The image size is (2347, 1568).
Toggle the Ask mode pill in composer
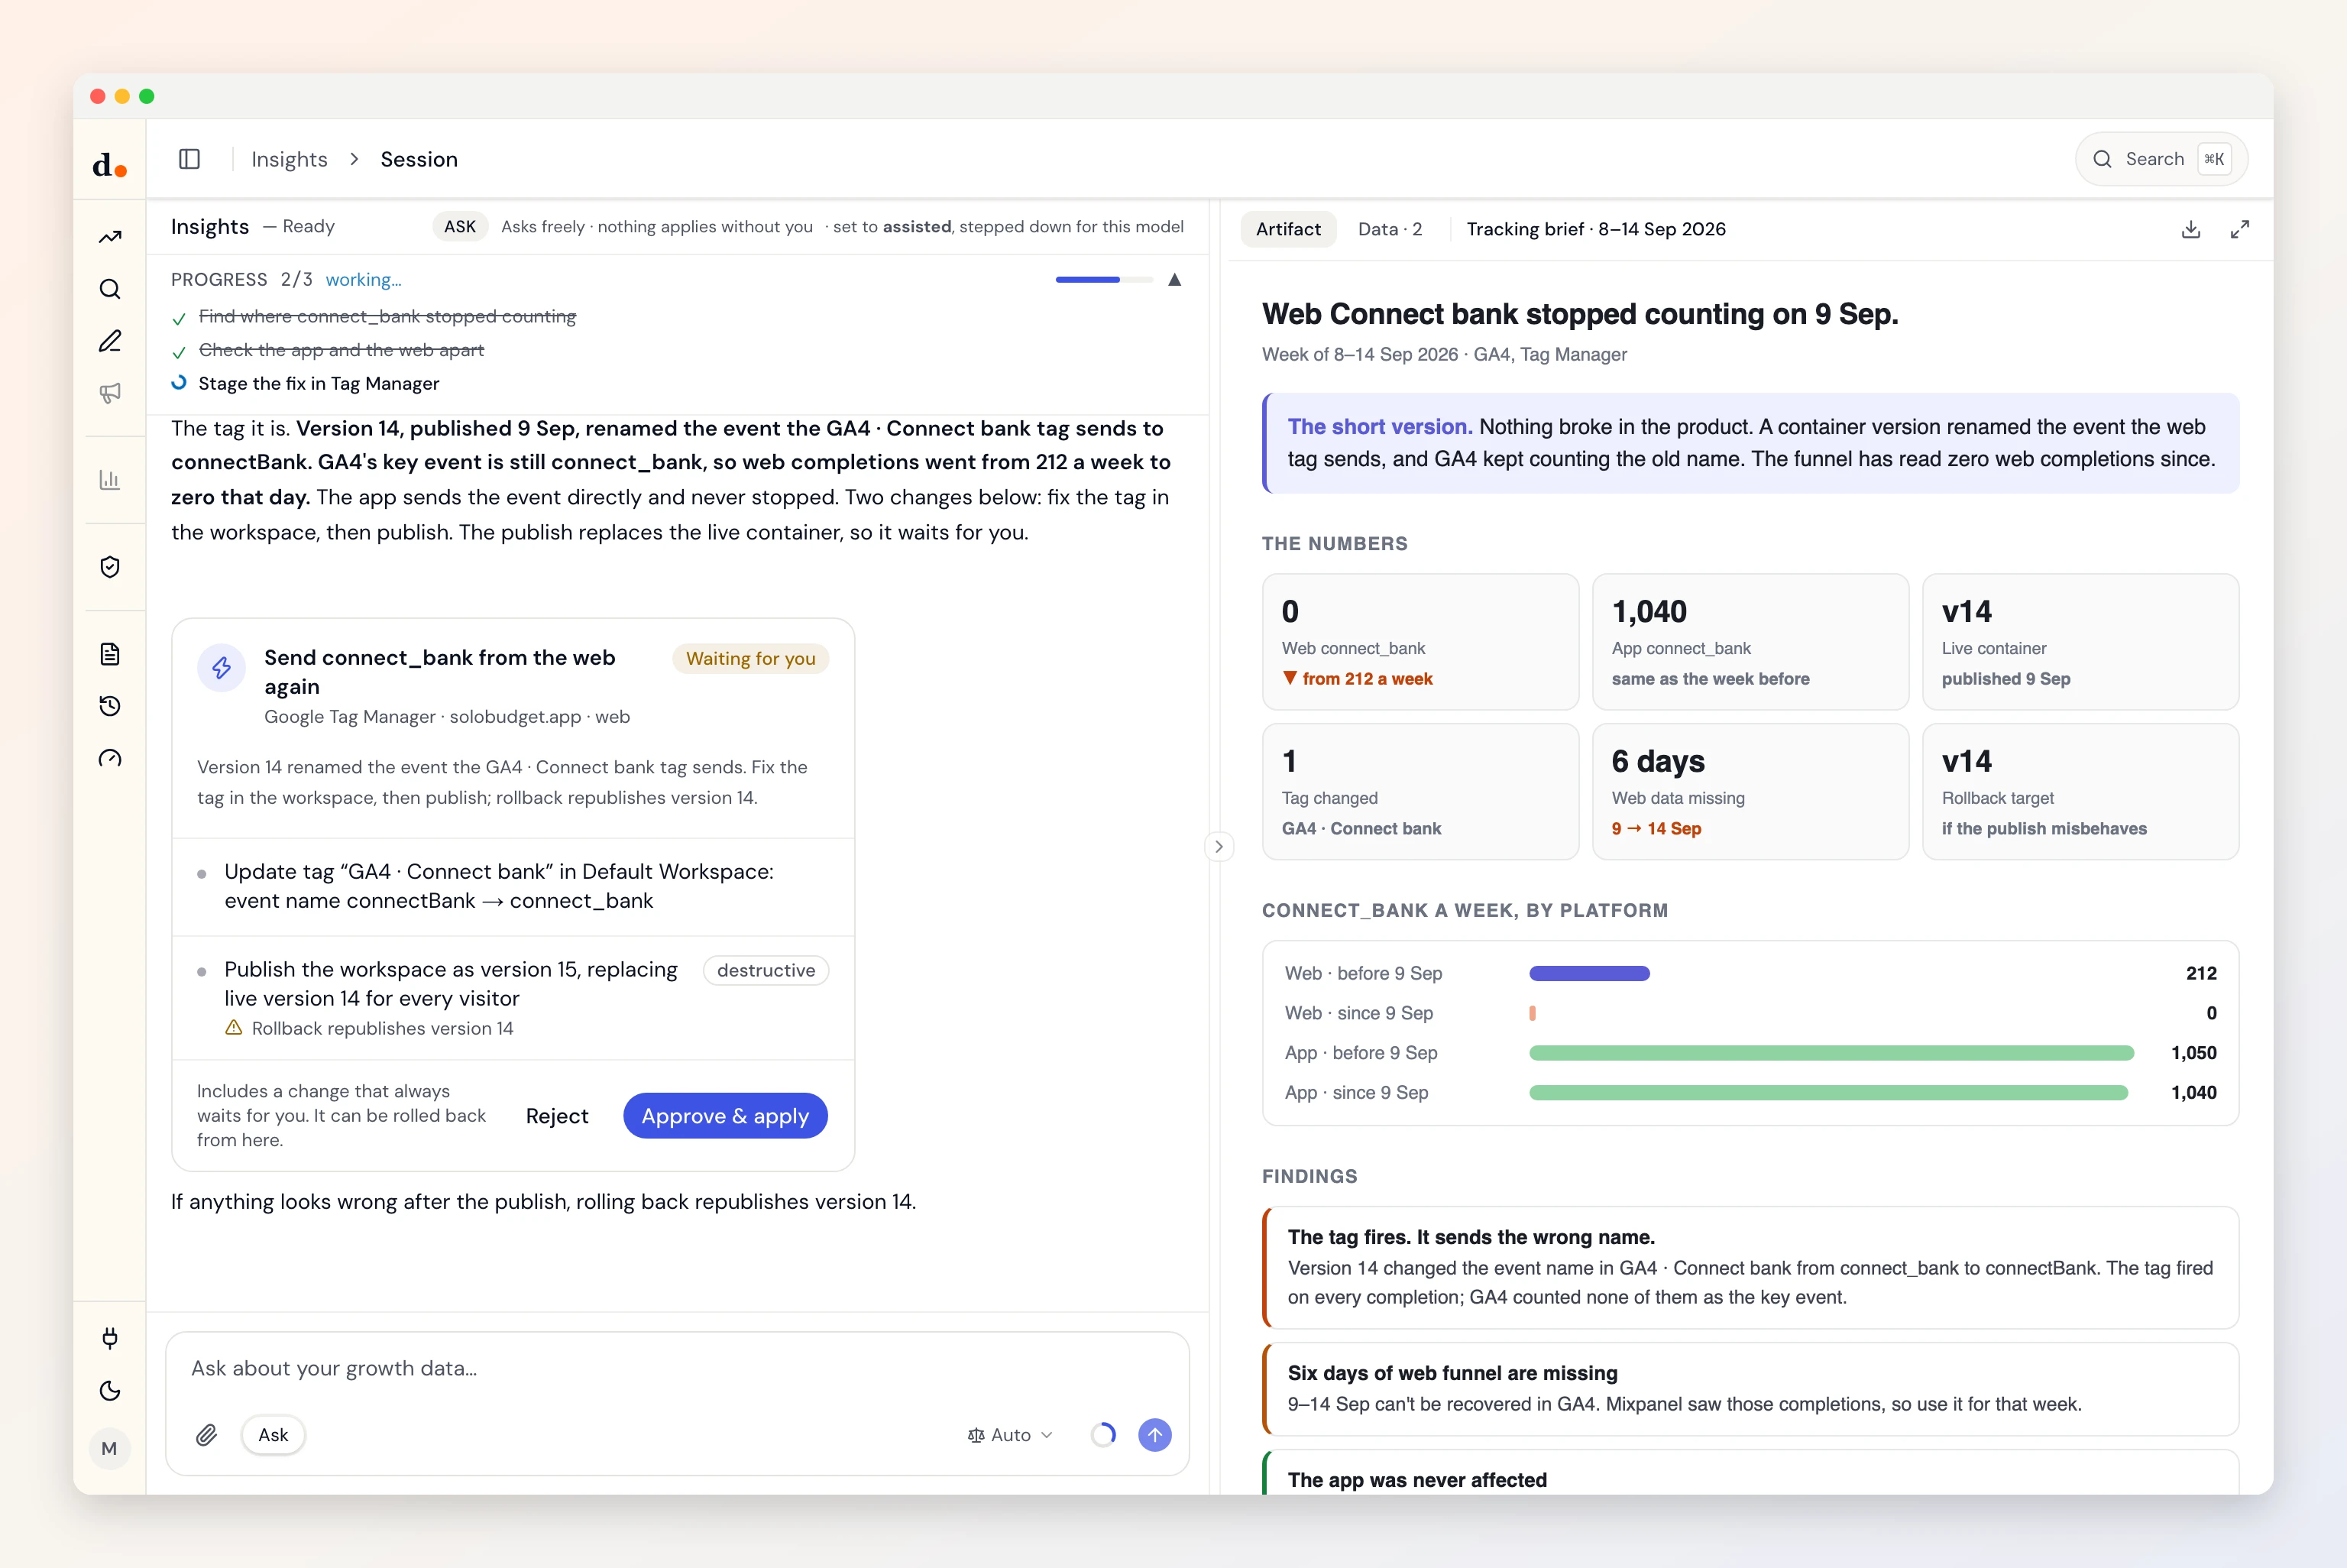pos(273,1435)
